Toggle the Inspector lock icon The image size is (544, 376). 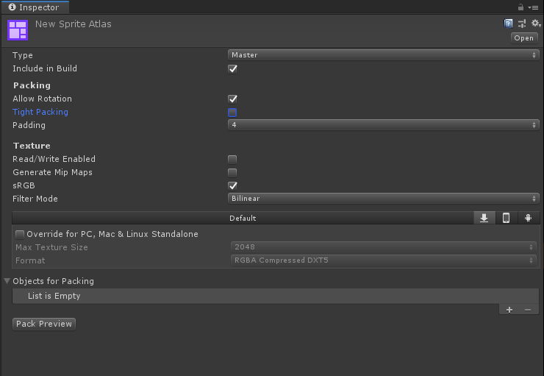pyautogui.click(x=520, y=7)
